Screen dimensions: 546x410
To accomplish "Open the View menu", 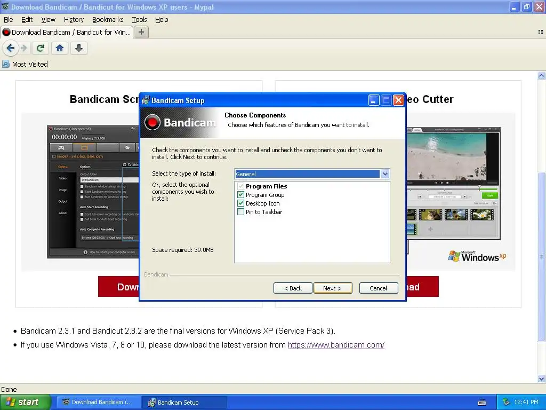I will tap(48, 20).
